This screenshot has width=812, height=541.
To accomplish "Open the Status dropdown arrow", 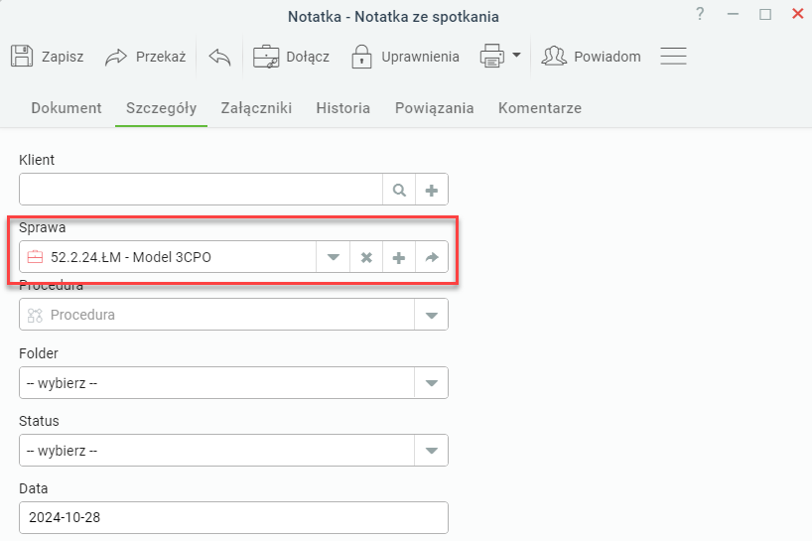I will tap(432, 451).
